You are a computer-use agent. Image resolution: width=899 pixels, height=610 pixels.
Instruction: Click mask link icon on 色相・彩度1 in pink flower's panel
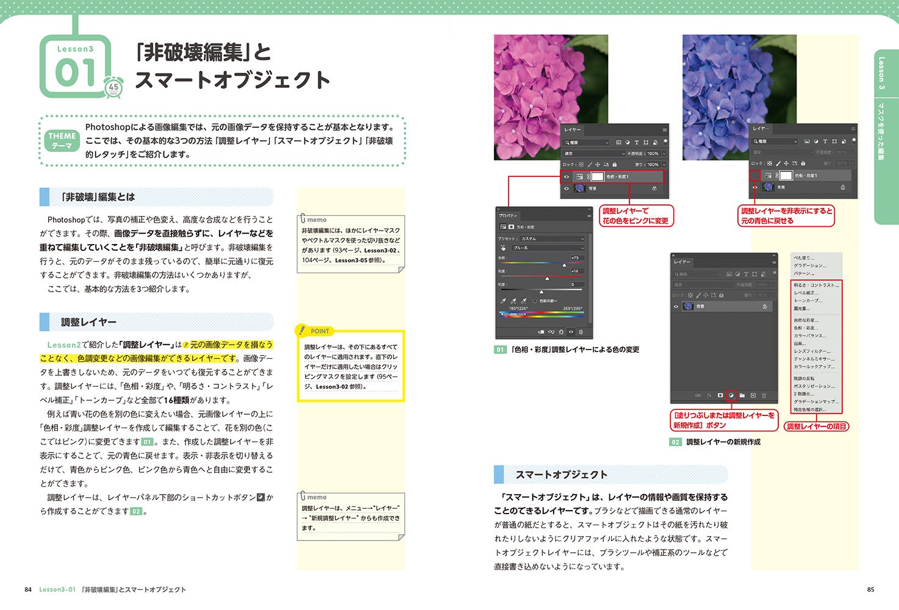pyautogui.click(x=589, y=177)
